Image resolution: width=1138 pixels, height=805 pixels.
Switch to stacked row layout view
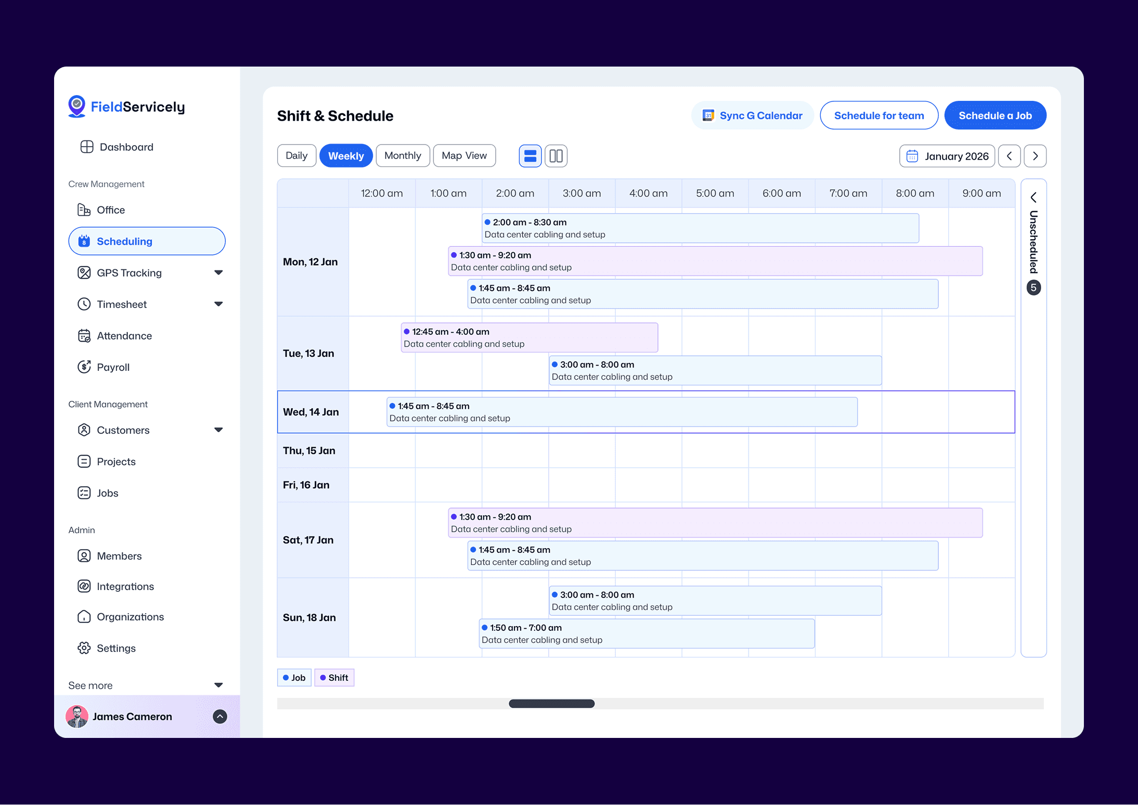click(530, 156)
